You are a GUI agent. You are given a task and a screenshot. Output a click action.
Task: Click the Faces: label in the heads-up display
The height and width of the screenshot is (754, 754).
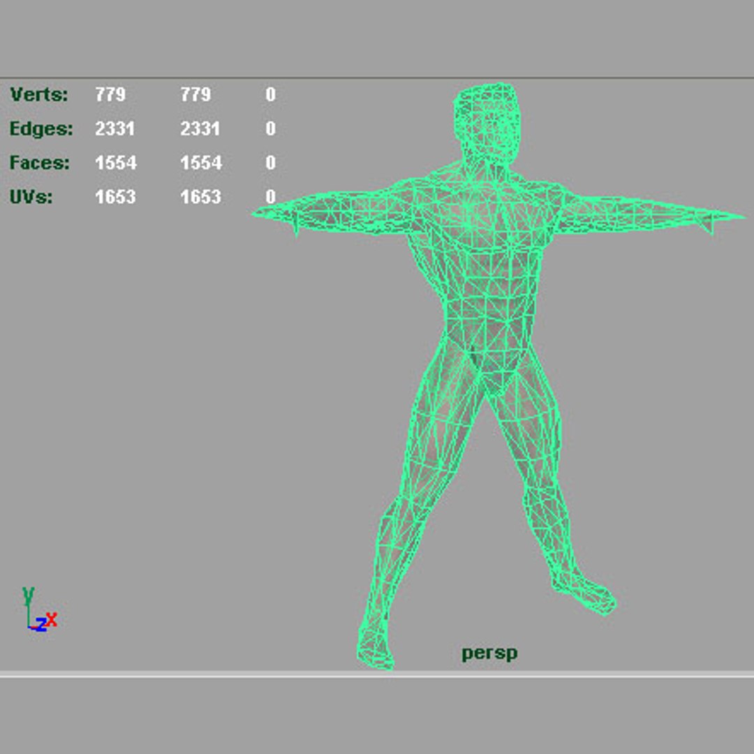click(x=40, y=163)
